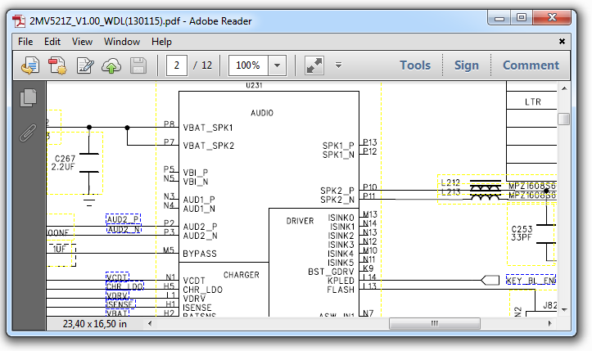Open the Sign/Fill form pencil icon
The image size is (592, 351).
tap(85, 65)
